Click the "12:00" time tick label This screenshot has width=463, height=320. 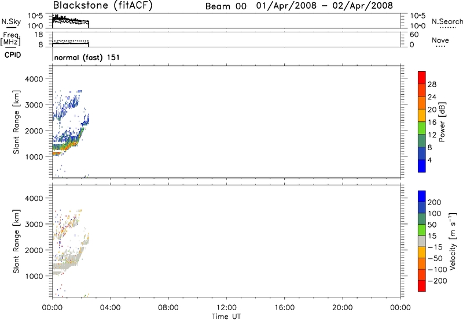(226, 308)
